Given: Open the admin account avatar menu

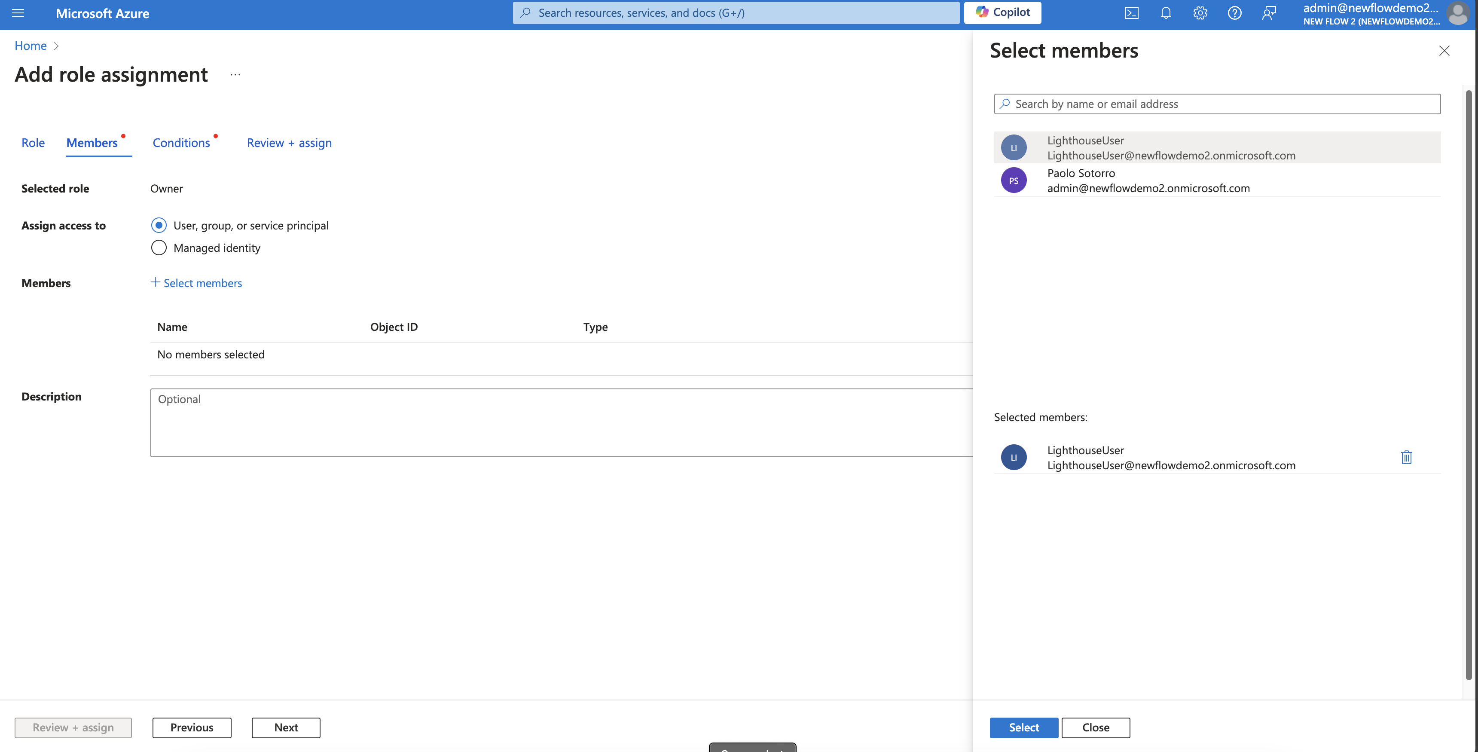Looking at the screenshot, I should click(1458, 13).
